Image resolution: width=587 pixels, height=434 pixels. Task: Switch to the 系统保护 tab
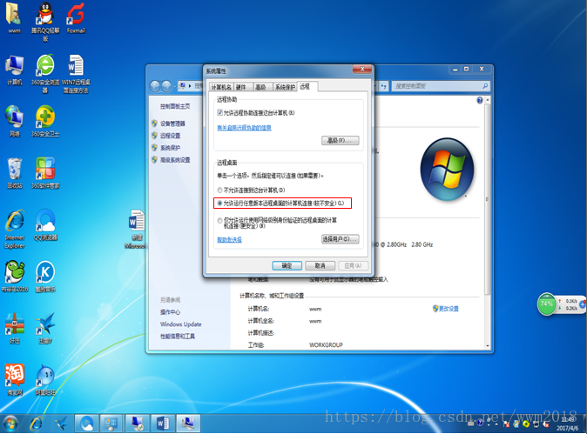[x=285, y=87]
